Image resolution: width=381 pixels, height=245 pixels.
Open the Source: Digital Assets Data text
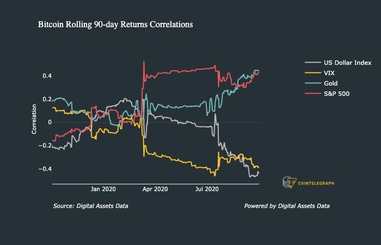point(91,206)
